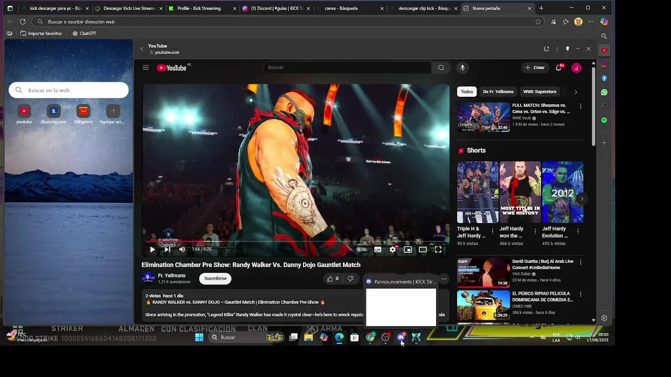The height and width of the screenshot is (377, 671).
Task: Switch to Profile - Kick Streaming tab
Action: click(x=201, y=8)
